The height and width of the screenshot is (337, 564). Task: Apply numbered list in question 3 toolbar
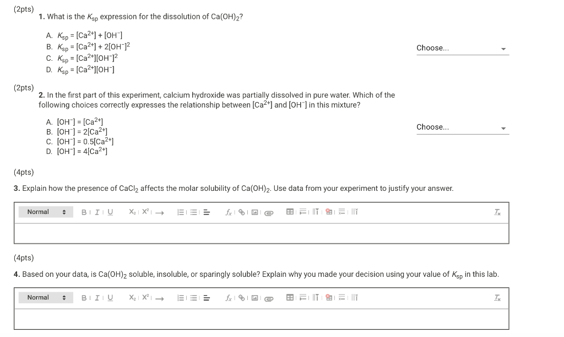180,212
